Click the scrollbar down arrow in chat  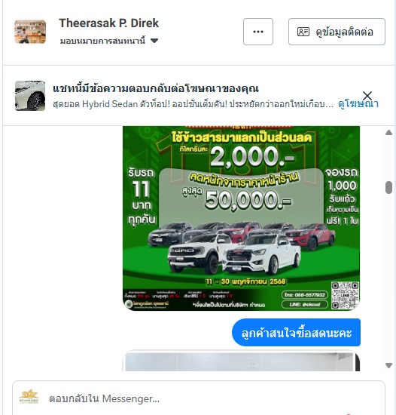388,365
